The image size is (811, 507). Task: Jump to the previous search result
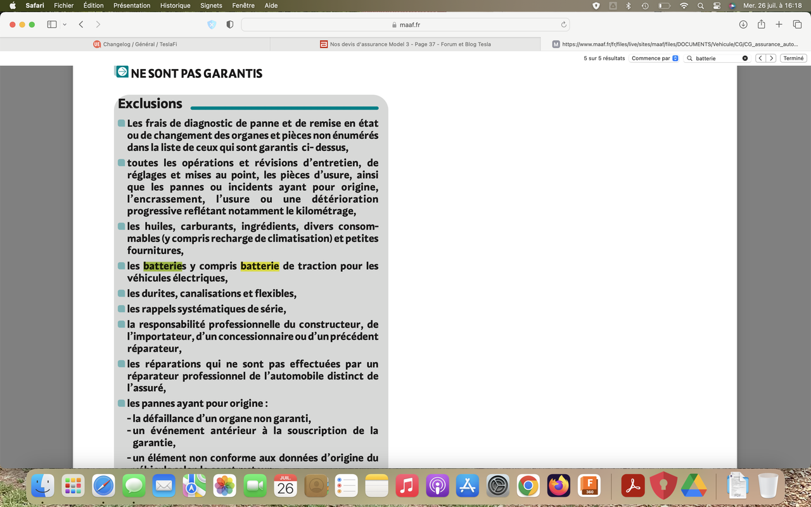[760, 58]
